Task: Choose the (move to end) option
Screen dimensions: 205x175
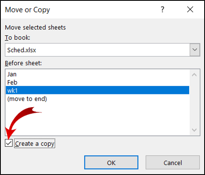Action: tap(27, 99)
